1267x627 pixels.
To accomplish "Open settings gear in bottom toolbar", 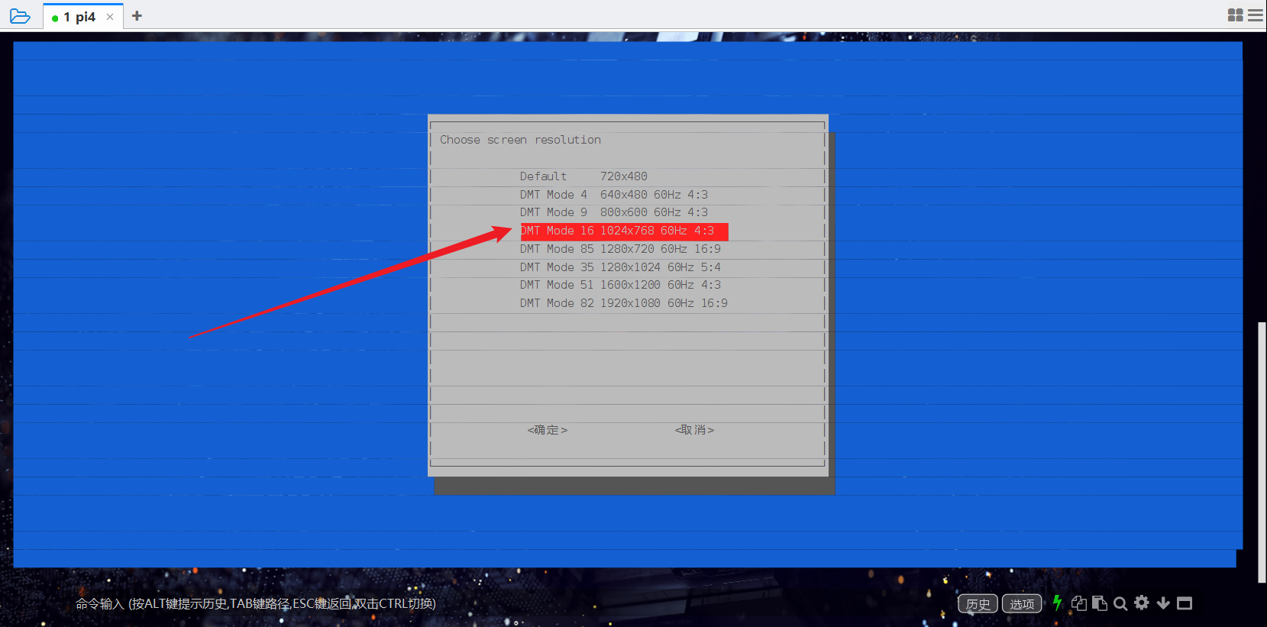I will pyautogui.click(x=1142, y=603).
